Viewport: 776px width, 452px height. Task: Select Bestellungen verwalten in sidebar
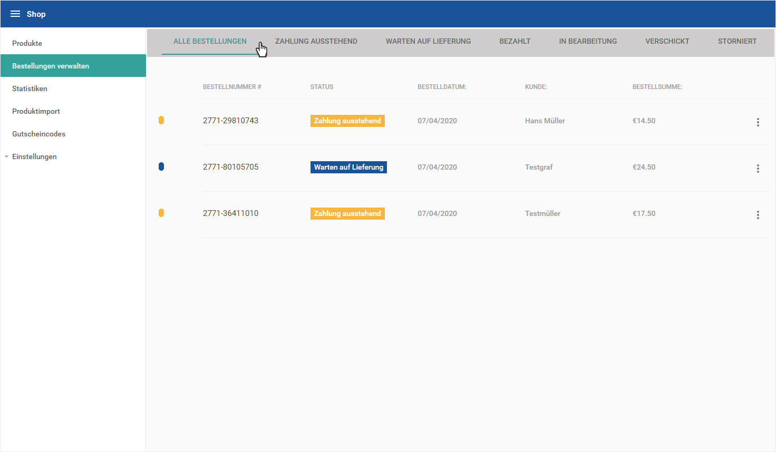click(x=73, y=66)
